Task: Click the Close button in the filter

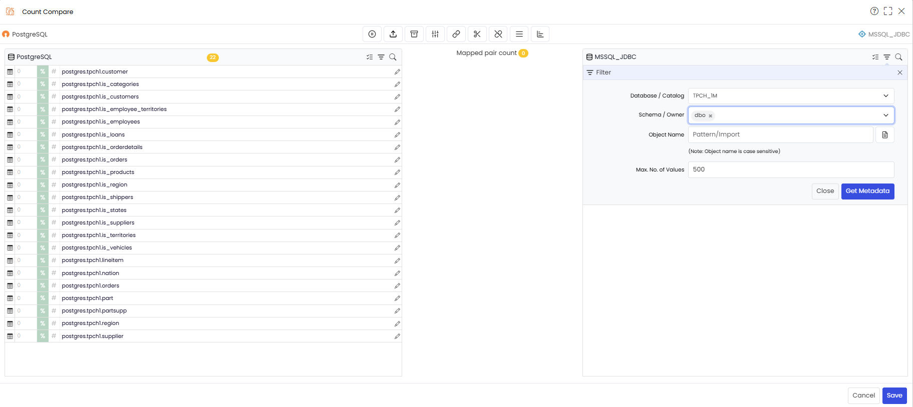Action: pos(825,191)
